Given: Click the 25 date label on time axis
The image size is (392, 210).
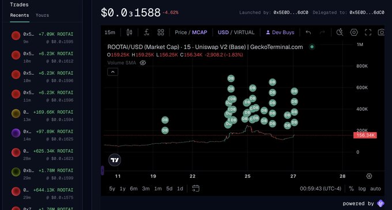Looking at the screenshot, I should coord(247,176).
